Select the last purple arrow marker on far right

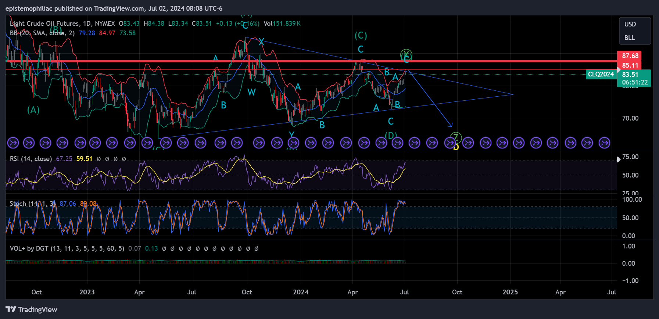(605, 143)
